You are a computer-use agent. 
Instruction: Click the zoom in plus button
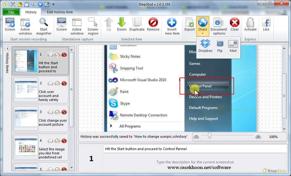(x=258, y=137)
